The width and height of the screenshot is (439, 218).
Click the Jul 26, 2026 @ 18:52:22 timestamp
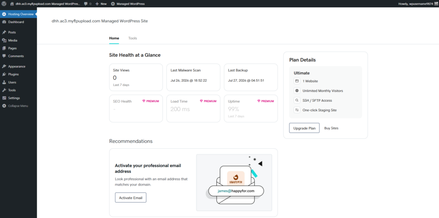189,80
